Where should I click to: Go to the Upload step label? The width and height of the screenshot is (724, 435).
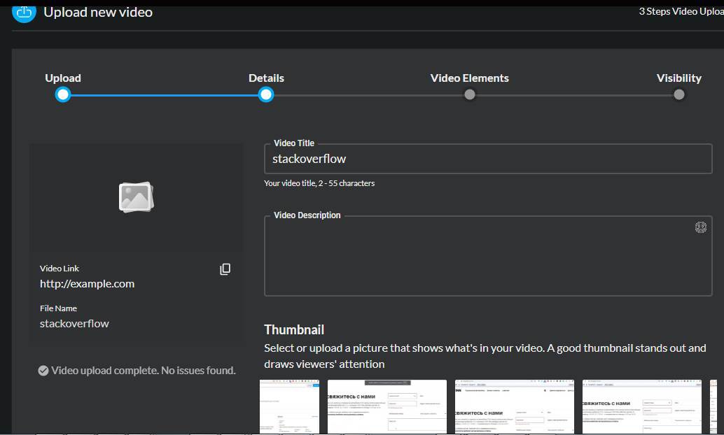pos(63,78)
